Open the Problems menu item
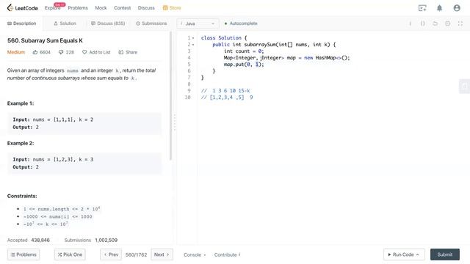Image resolution: width=470 pixels, height=264 pixels. [x=78, y=8]
